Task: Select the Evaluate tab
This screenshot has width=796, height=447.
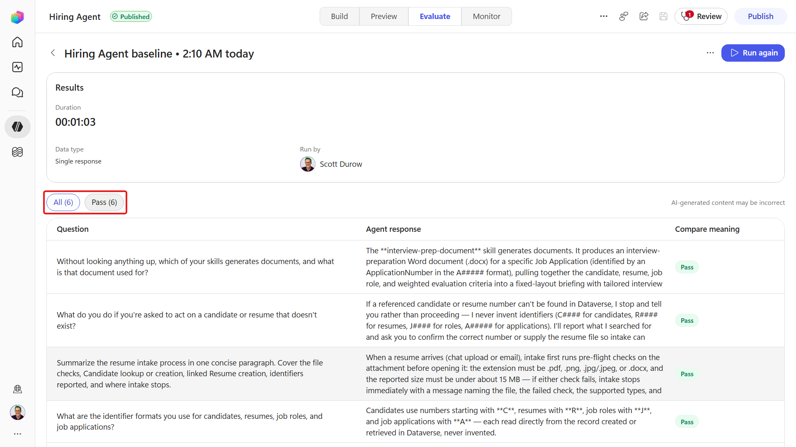Action: coord(435,17)
